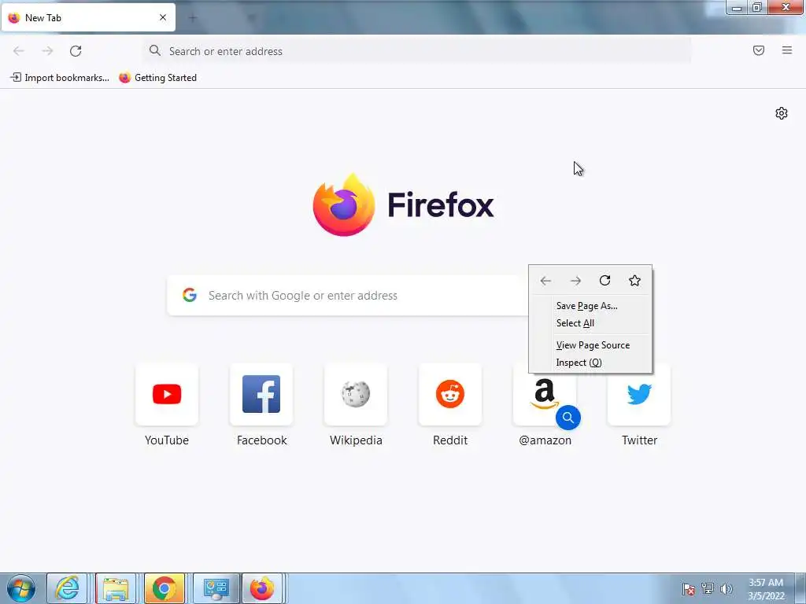This screenshot has width=806, height=604.
Task: Click the network icon in the system tray
Action: (708, 588)
